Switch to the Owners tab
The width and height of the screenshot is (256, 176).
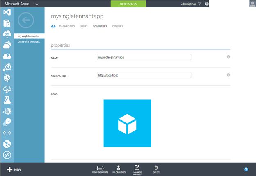118,26
